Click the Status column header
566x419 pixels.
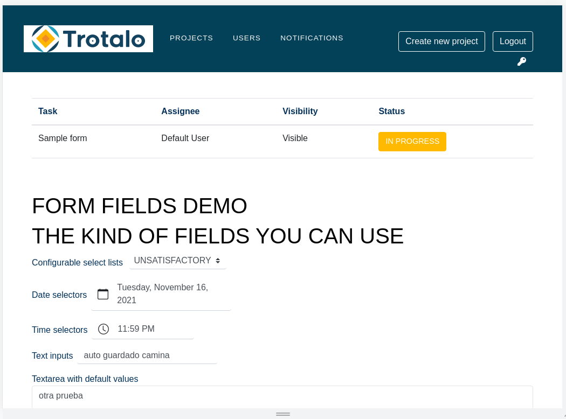(x=392, y=111)
